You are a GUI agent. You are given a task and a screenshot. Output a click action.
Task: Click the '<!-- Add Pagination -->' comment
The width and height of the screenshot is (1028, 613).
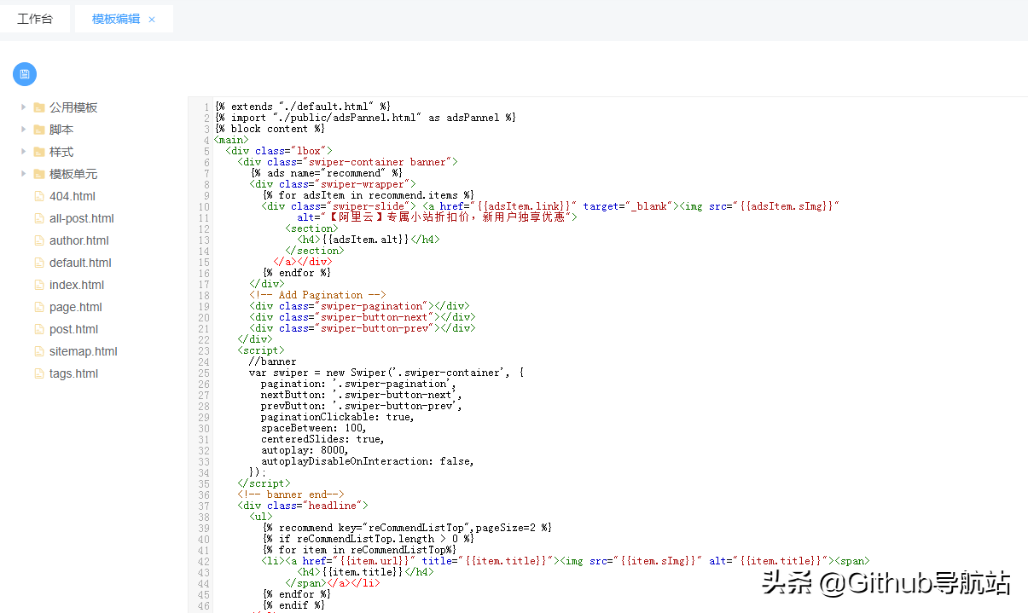click(317, 295)
